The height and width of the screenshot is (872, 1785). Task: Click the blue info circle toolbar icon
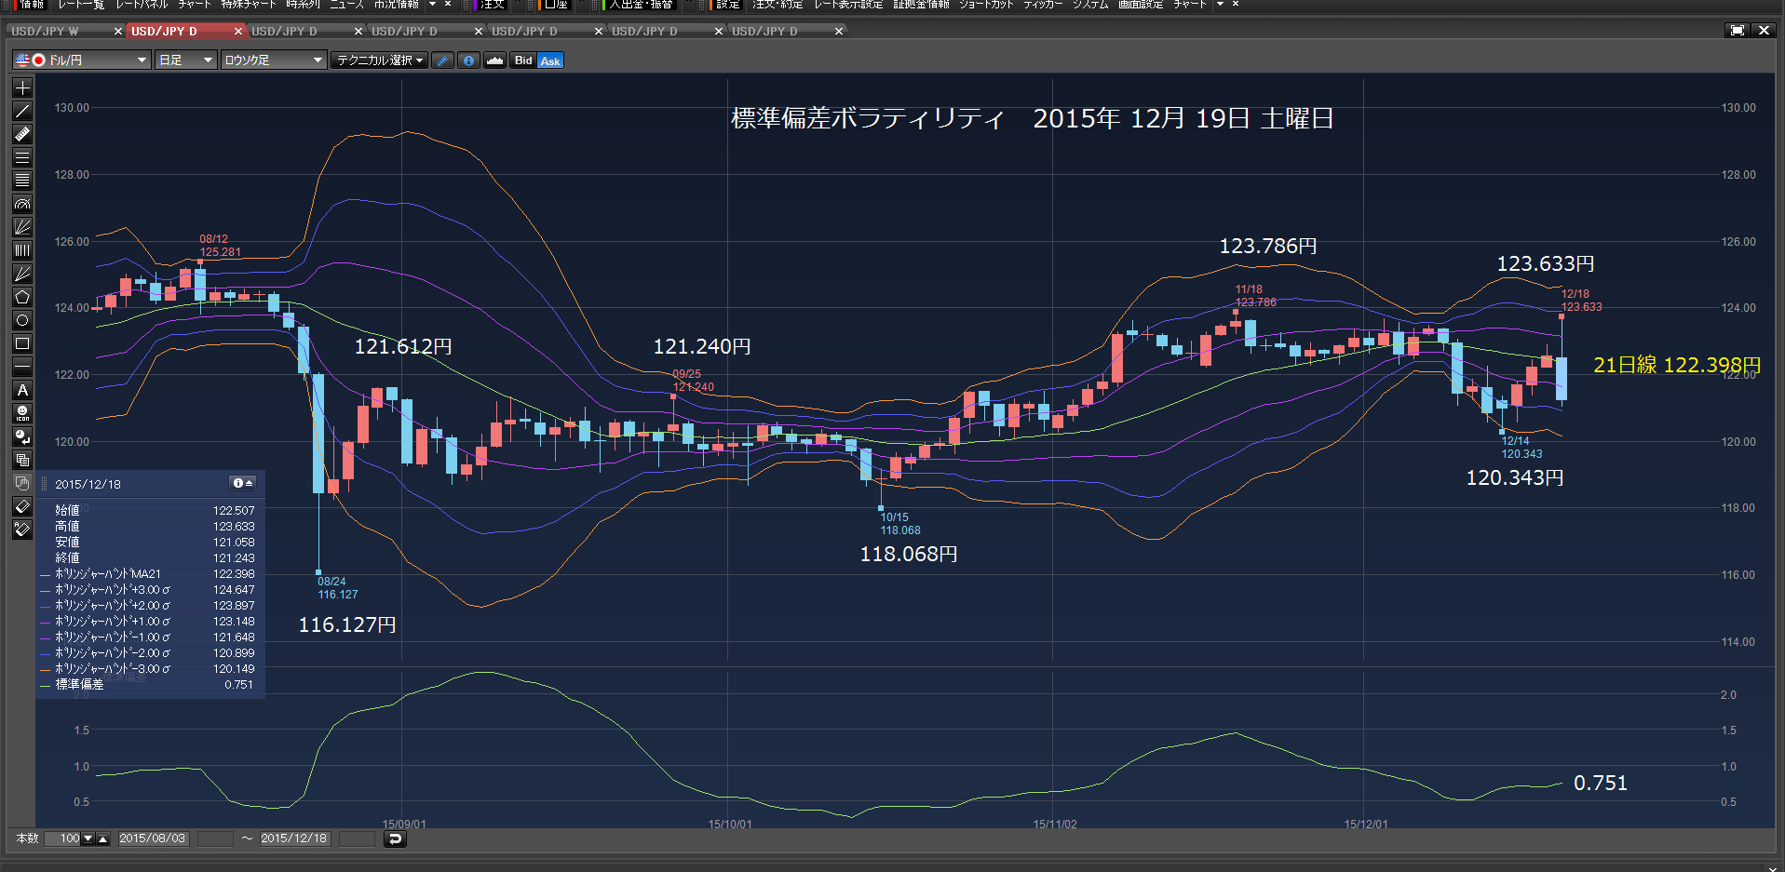(468, 60)
